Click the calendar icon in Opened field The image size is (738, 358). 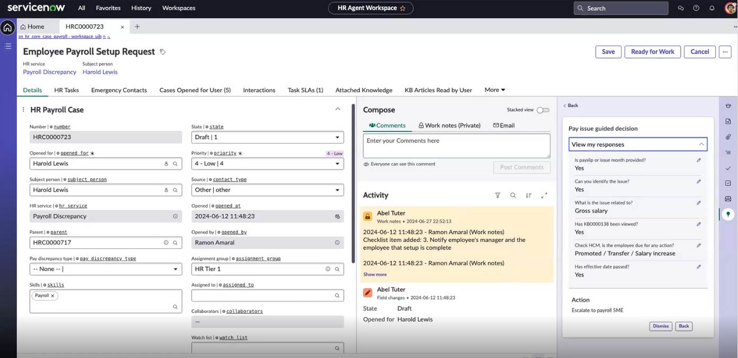pyautogui.click(x=337, y=217)
